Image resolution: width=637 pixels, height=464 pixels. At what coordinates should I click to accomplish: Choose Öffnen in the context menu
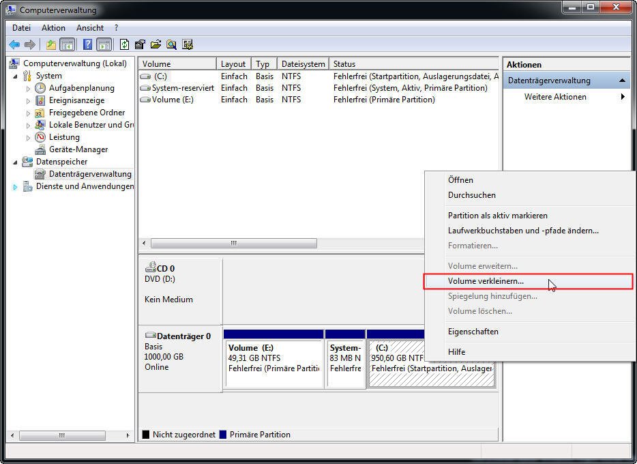click(x=530, y=180)
